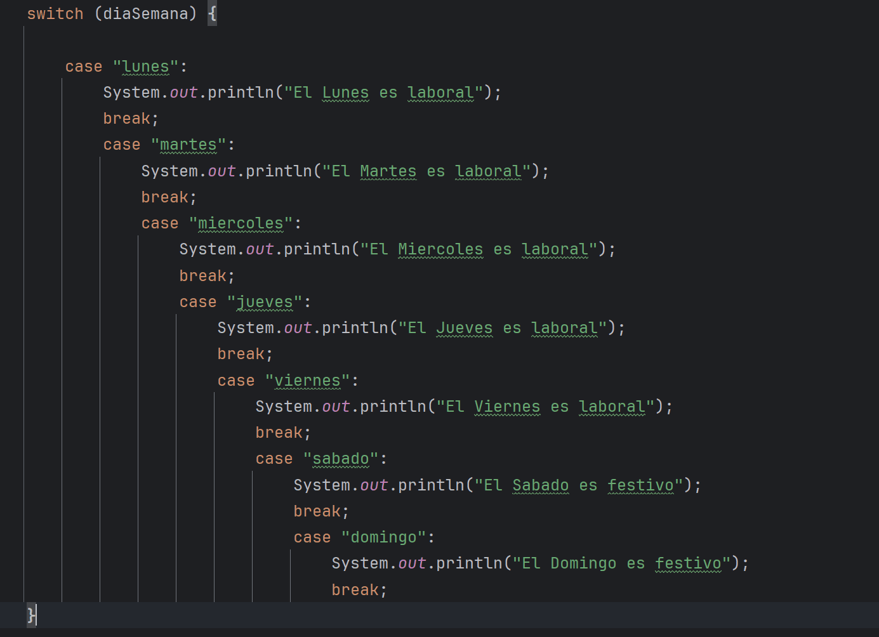Click the "El Jueves es laboral" string
The image size is (879, 637).
[503, 328]
